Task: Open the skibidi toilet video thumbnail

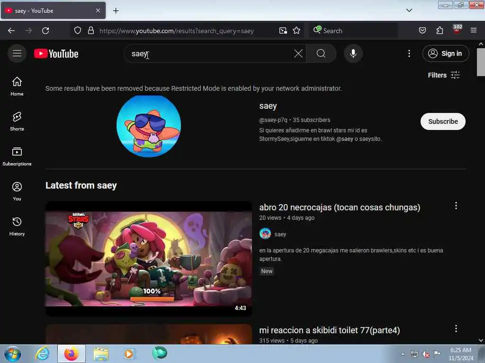Action: (x=148, y=334)
